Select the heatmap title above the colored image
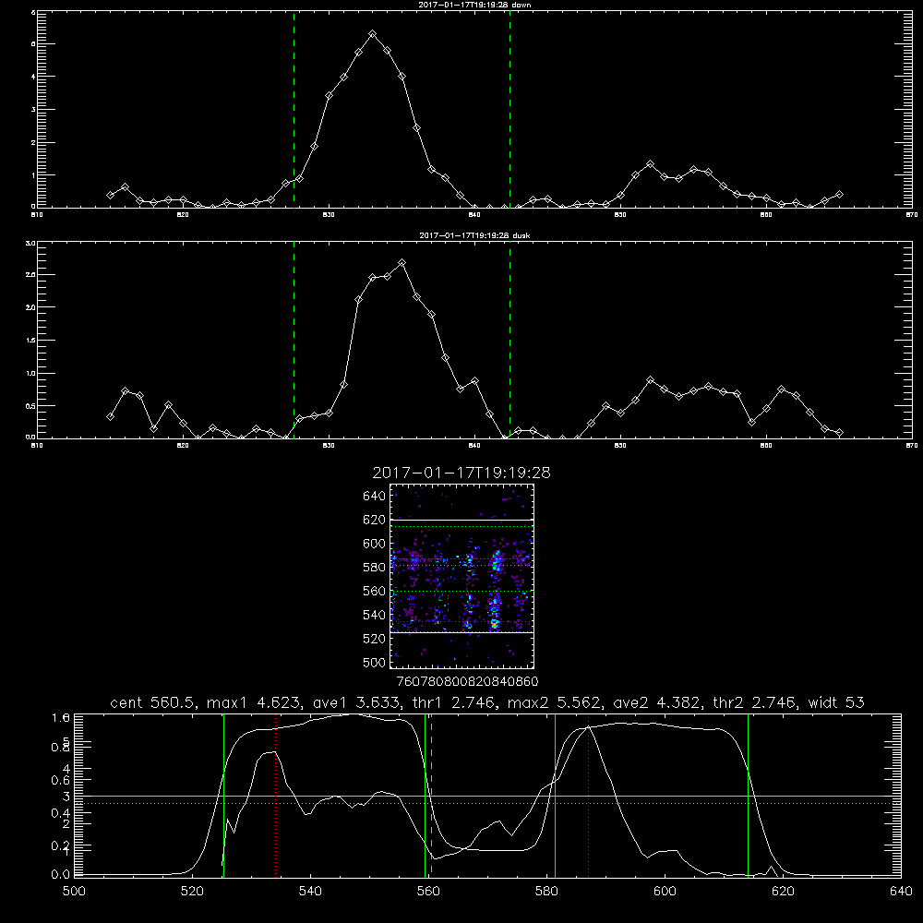 (x=461, y=473)
